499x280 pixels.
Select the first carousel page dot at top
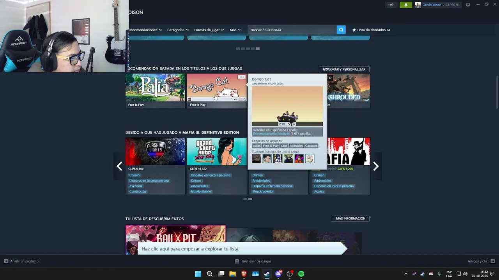coord(238,49)
